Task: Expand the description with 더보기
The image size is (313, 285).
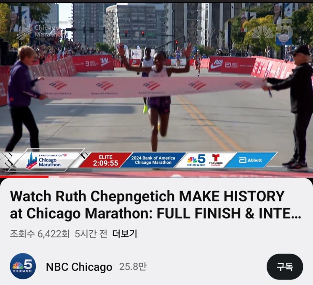Action: point(125,234)
